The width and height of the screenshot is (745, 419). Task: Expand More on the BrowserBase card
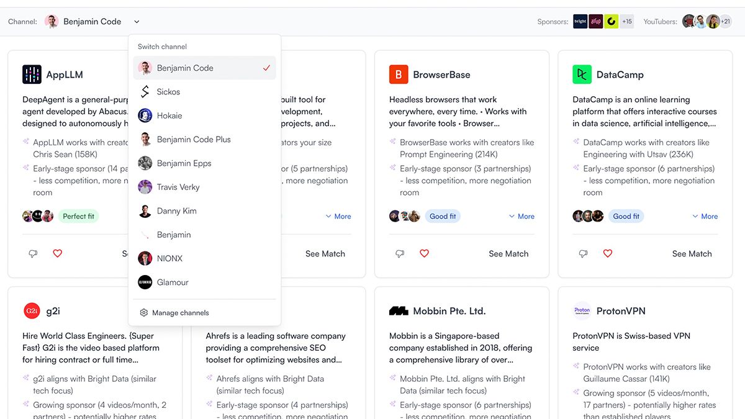[x=521, y=217]
